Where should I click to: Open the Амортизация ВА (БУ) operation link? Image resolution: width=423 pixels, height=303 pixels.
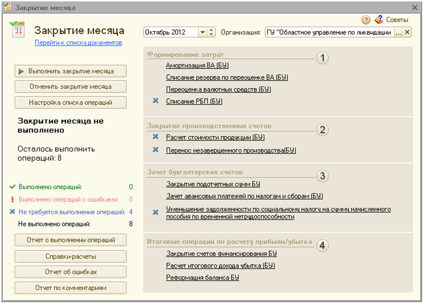[197, 66]
